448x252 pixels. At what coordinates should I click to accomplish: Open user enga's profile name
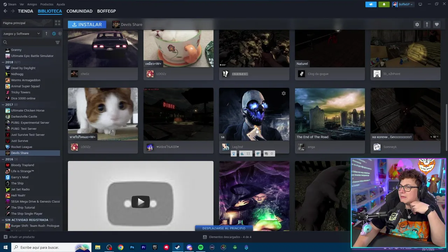point(311,147)
